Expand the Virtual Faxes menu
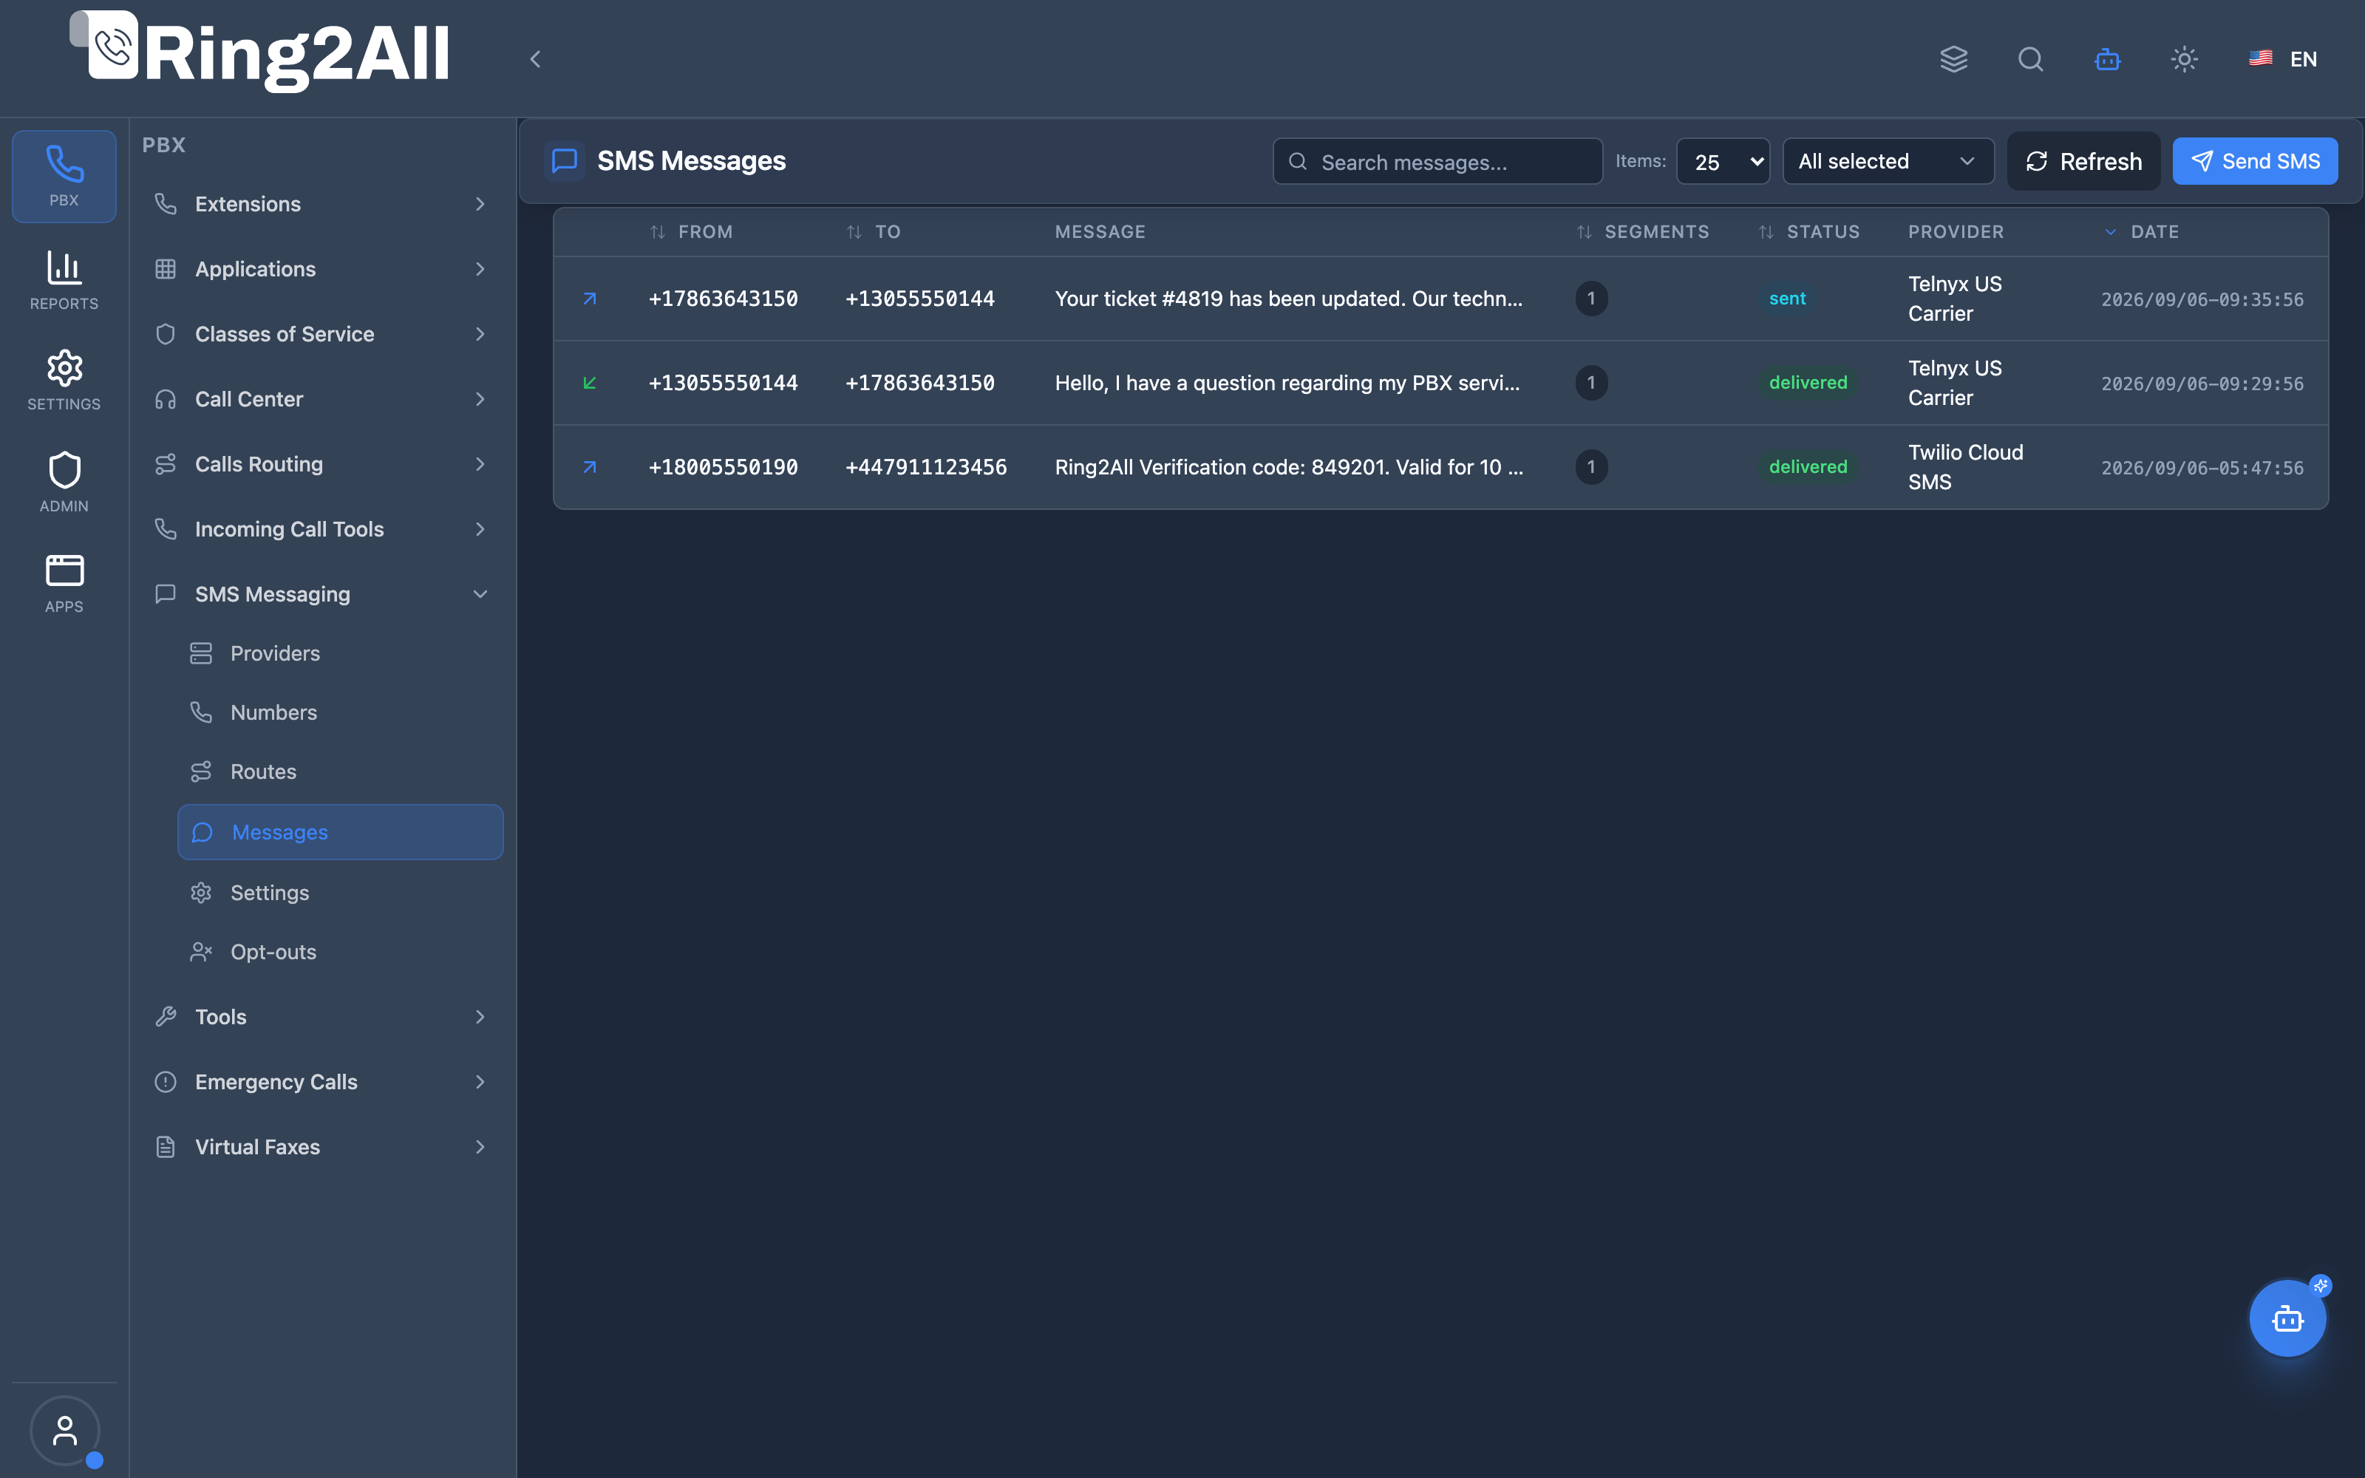Image resolution: width=2365 pixels, height=1478 pixels. click(x=321, y=1147)
